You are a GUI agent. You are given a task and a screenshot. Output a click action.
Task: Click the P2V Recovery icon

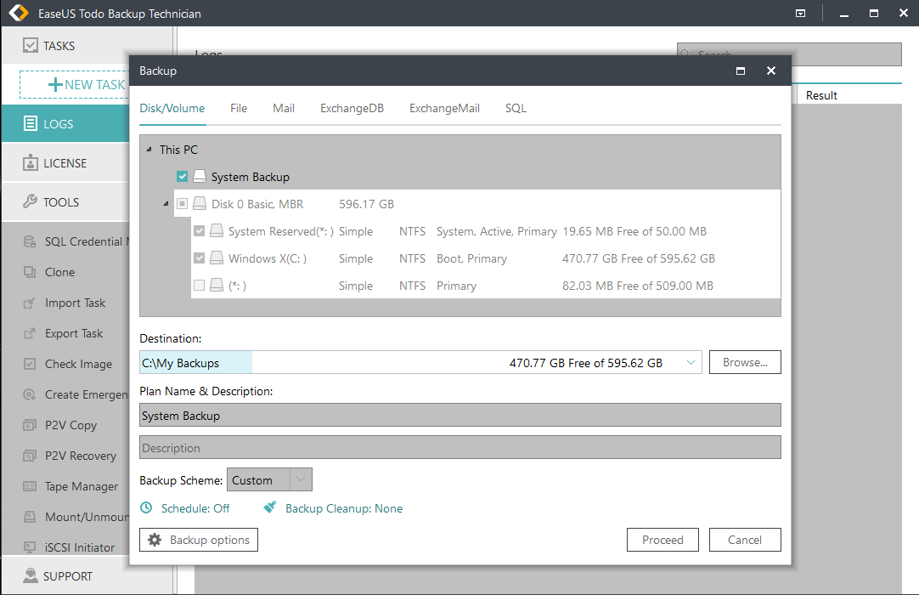coord(30,456)
